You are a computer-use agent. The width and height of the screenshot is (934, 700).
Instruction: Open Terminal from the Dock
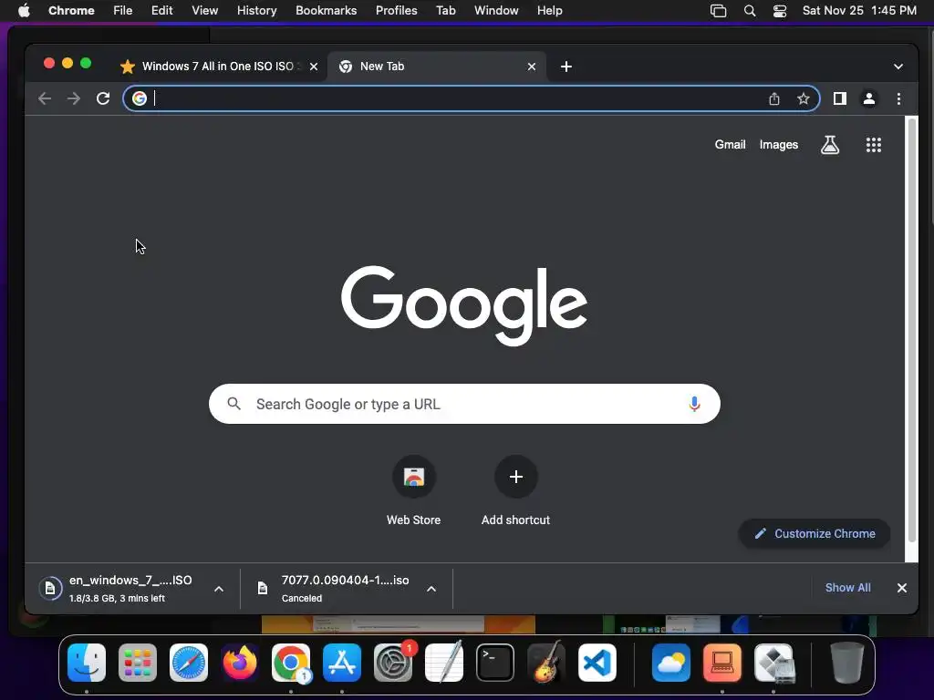coord(495,663)
